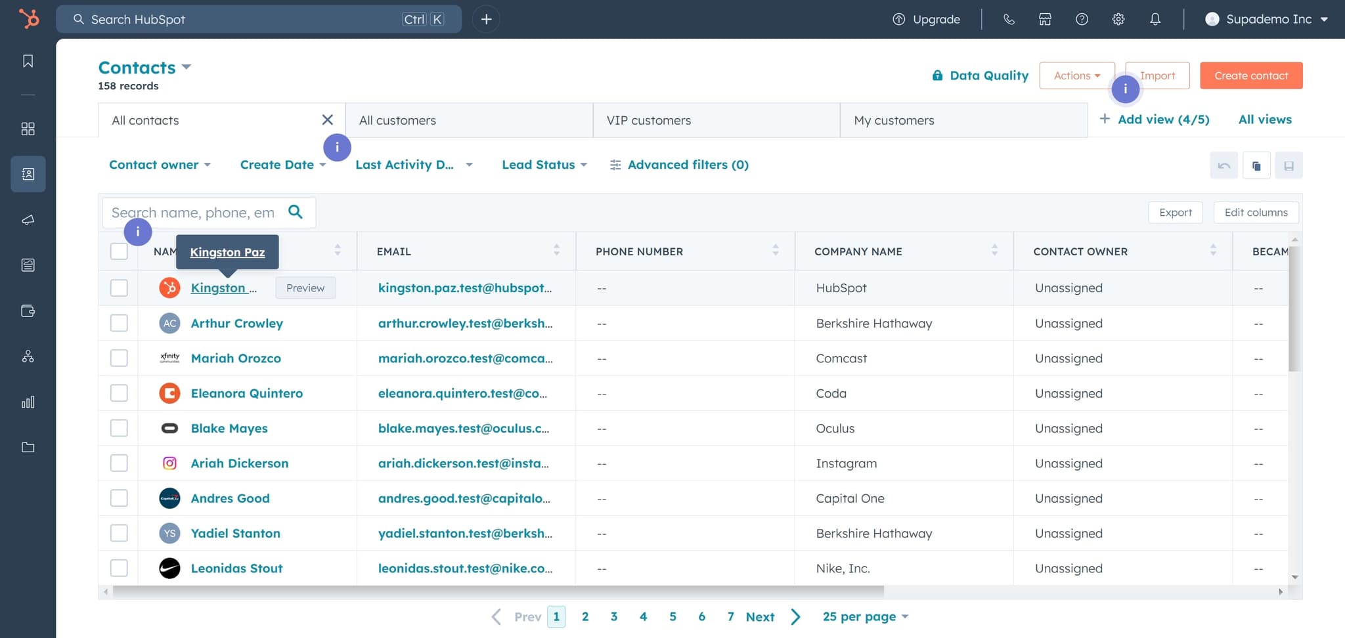
Task: Open the bookmarks icon in sidebar
Action: (28, 61)
